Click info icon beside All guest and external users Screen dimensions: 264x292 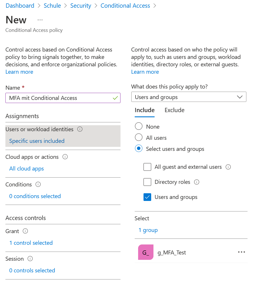(x=228, y=167)
